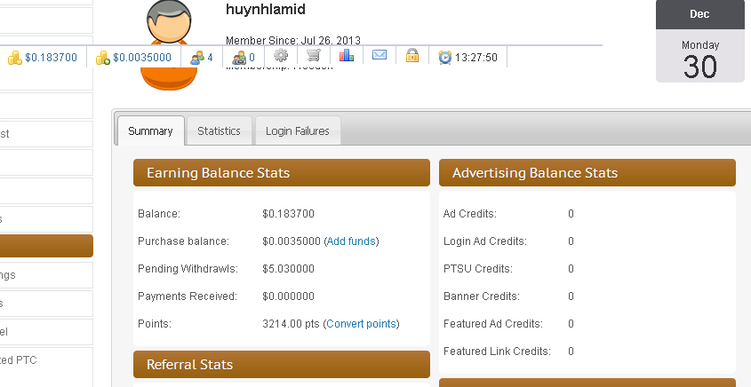Viewport: 751px width, 387px height.
Task: Click the 3214.00 pts points value
Action: coord(291,324)
